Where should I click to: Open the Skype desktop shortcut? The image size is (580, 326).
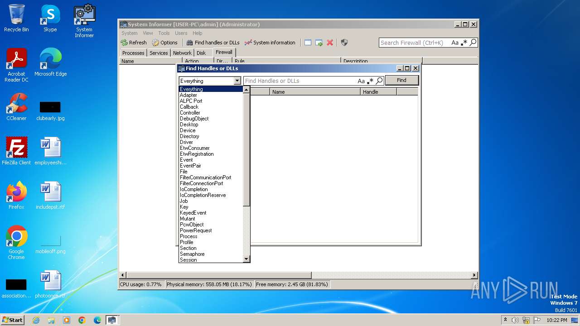pos(50,18)
